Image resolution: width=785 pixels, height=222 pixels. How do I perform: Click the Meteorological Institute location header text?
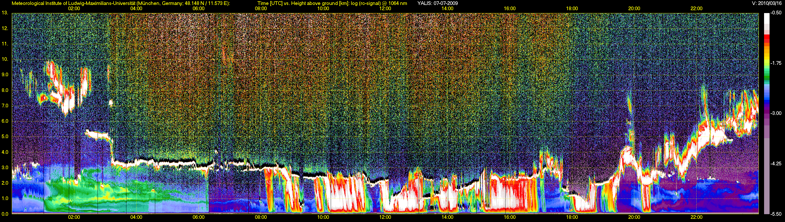tap(121, 3)
